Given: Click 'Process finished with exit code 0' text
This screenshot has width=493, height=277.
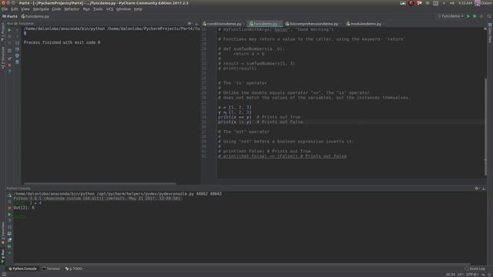Looking at the screenshot, I should click(62, 42).
